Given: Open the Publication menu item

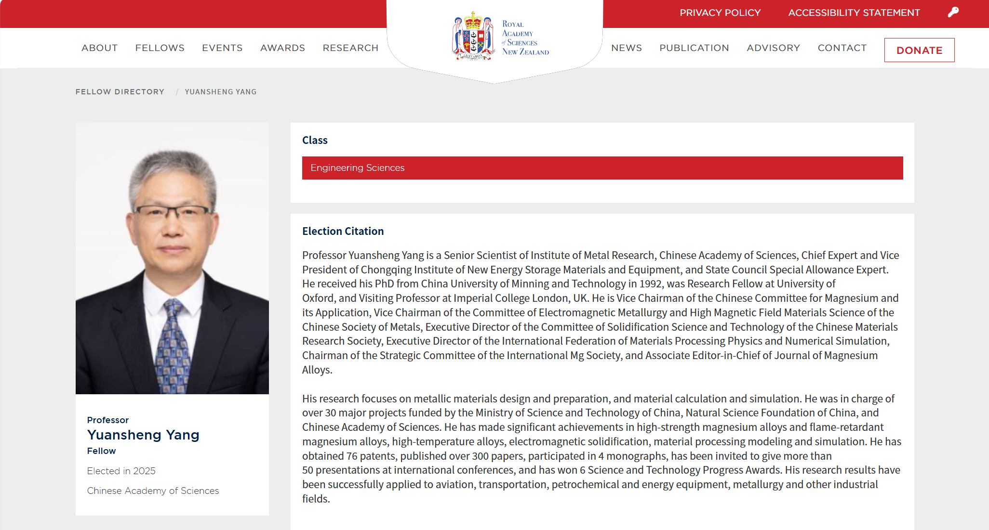Looking at the screenshot, I should pos(694,48).
